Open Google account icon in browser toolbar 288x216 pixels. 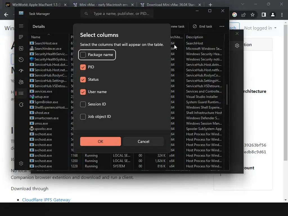(x=235, y=15)
